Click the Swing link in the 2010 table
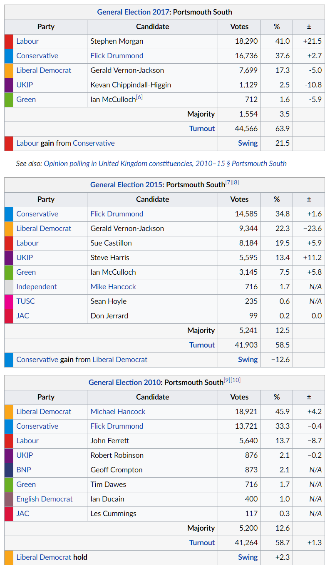Screen dimensions: 330x571 pos(248,557)
